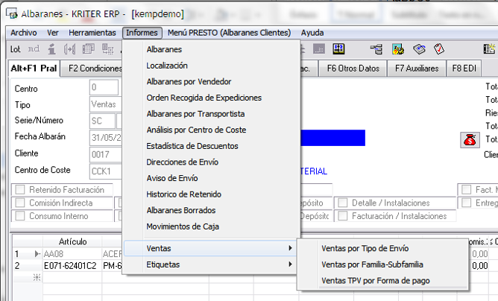Click the Cliente field showing 0017
The image size is (498, 301).
pos(106,155)
